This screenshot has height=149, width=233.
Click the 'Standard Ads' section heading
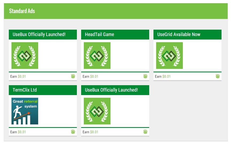click(x=22, y=11)
